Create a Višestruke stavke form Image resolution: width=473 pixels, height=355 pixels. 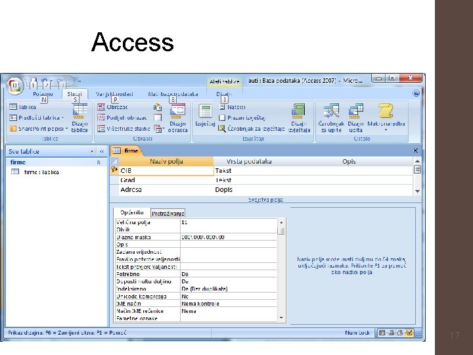click(x=124, y=129)
